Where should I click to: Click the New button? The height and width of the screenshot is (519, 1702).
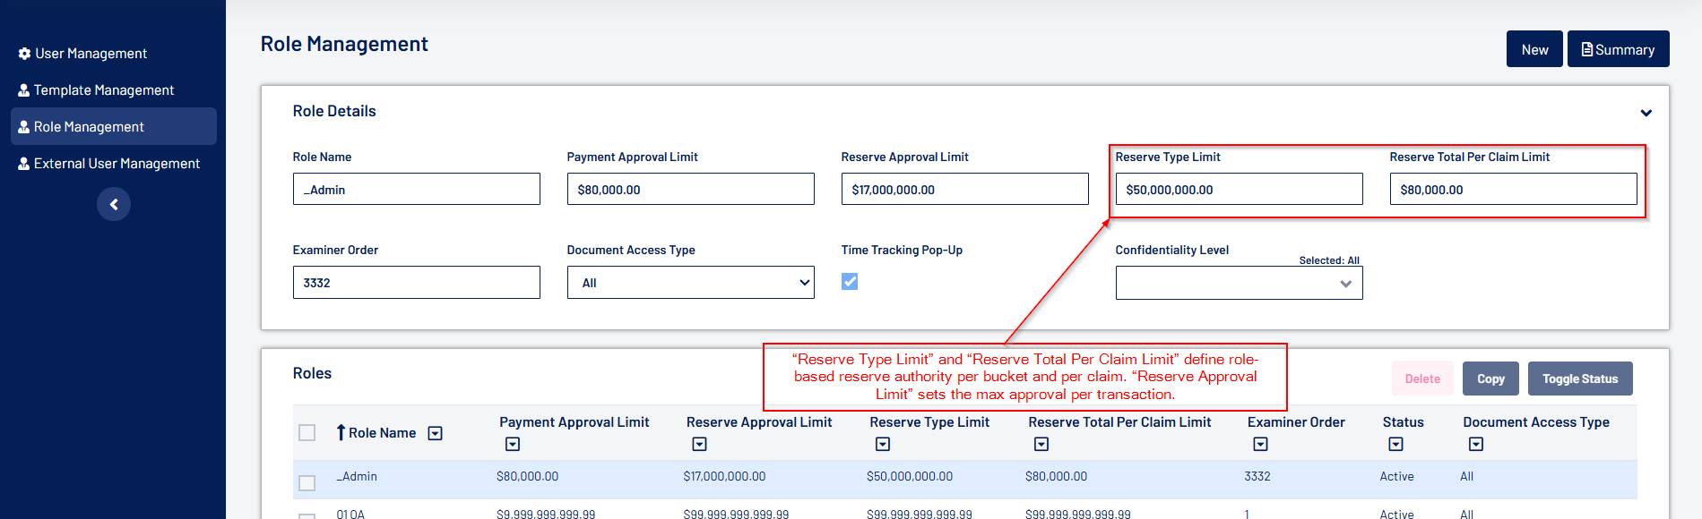tap(1534, 49)
